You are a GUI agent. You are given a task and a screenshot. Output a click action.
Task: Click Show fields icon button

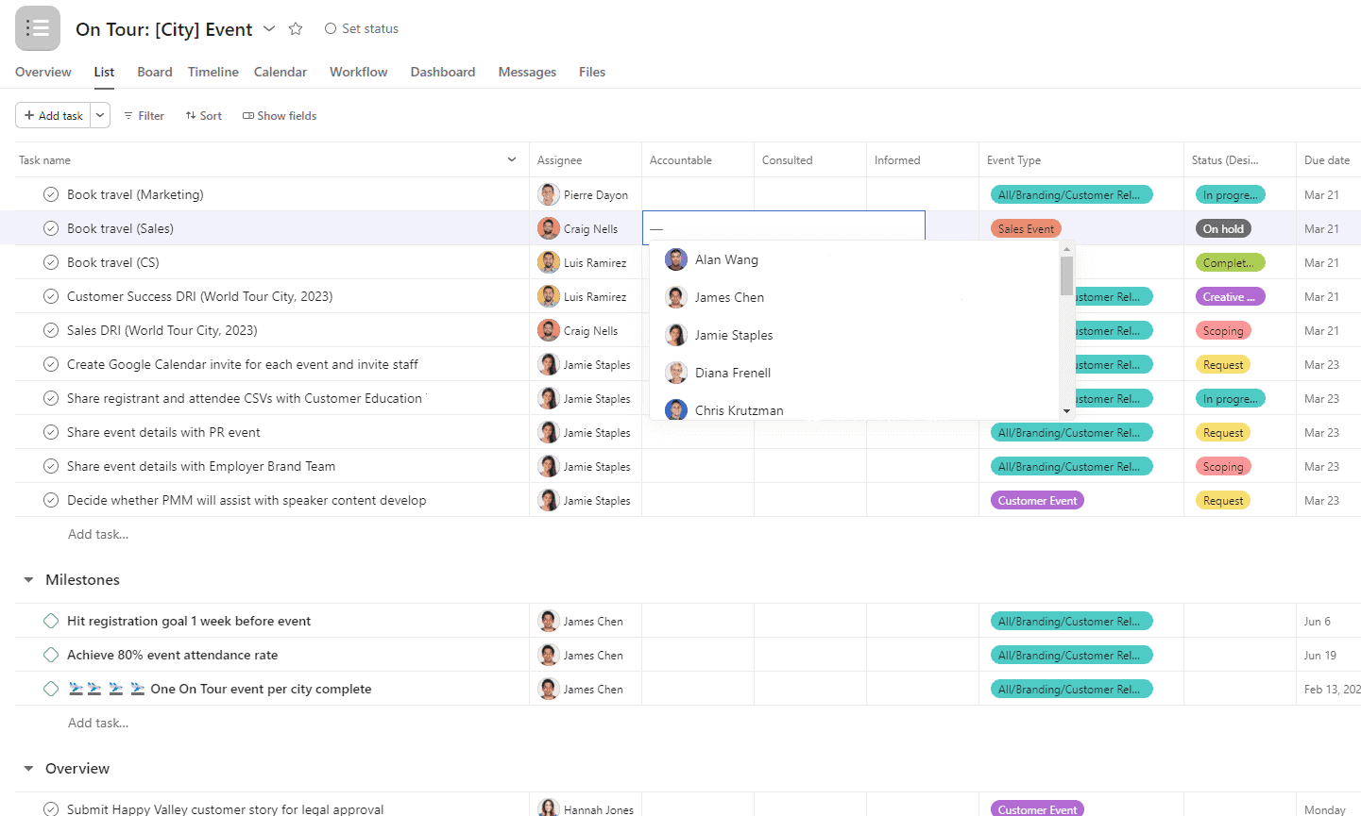click(248, 116)
